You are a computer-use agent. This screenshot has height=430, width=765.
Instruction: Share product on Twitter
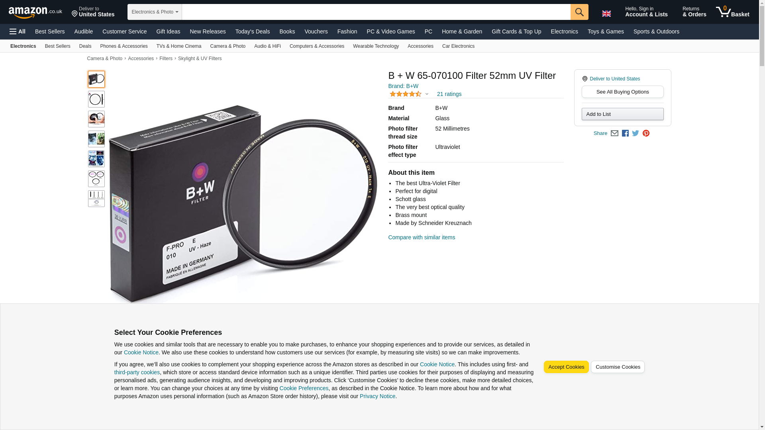pyautogui.click(x=636, y=133)
